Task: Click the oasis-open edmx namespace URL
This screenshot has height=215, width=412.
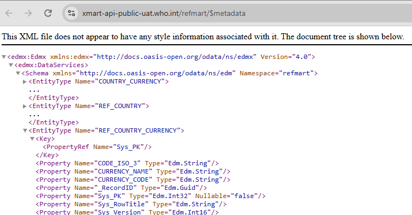Action: tap(175, 57)
